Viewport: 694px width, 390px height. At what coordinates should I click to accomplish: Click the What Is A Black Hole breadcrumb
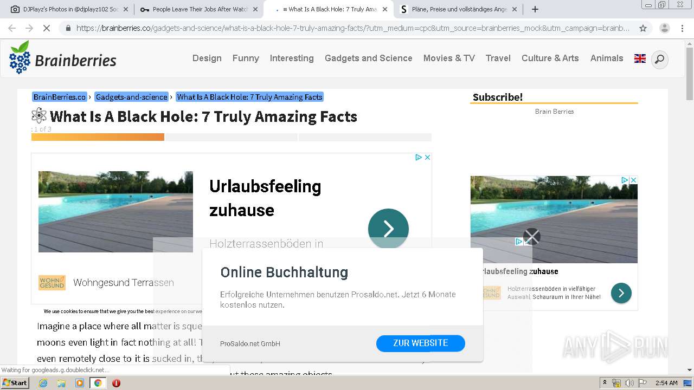point(250,97)
